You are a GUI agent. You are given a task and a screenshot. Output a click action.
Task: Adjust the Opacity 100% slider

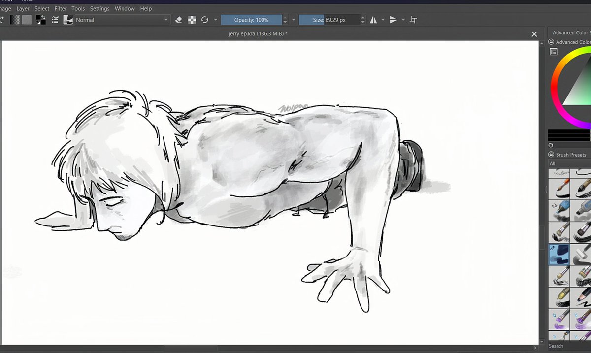point(251,20)
